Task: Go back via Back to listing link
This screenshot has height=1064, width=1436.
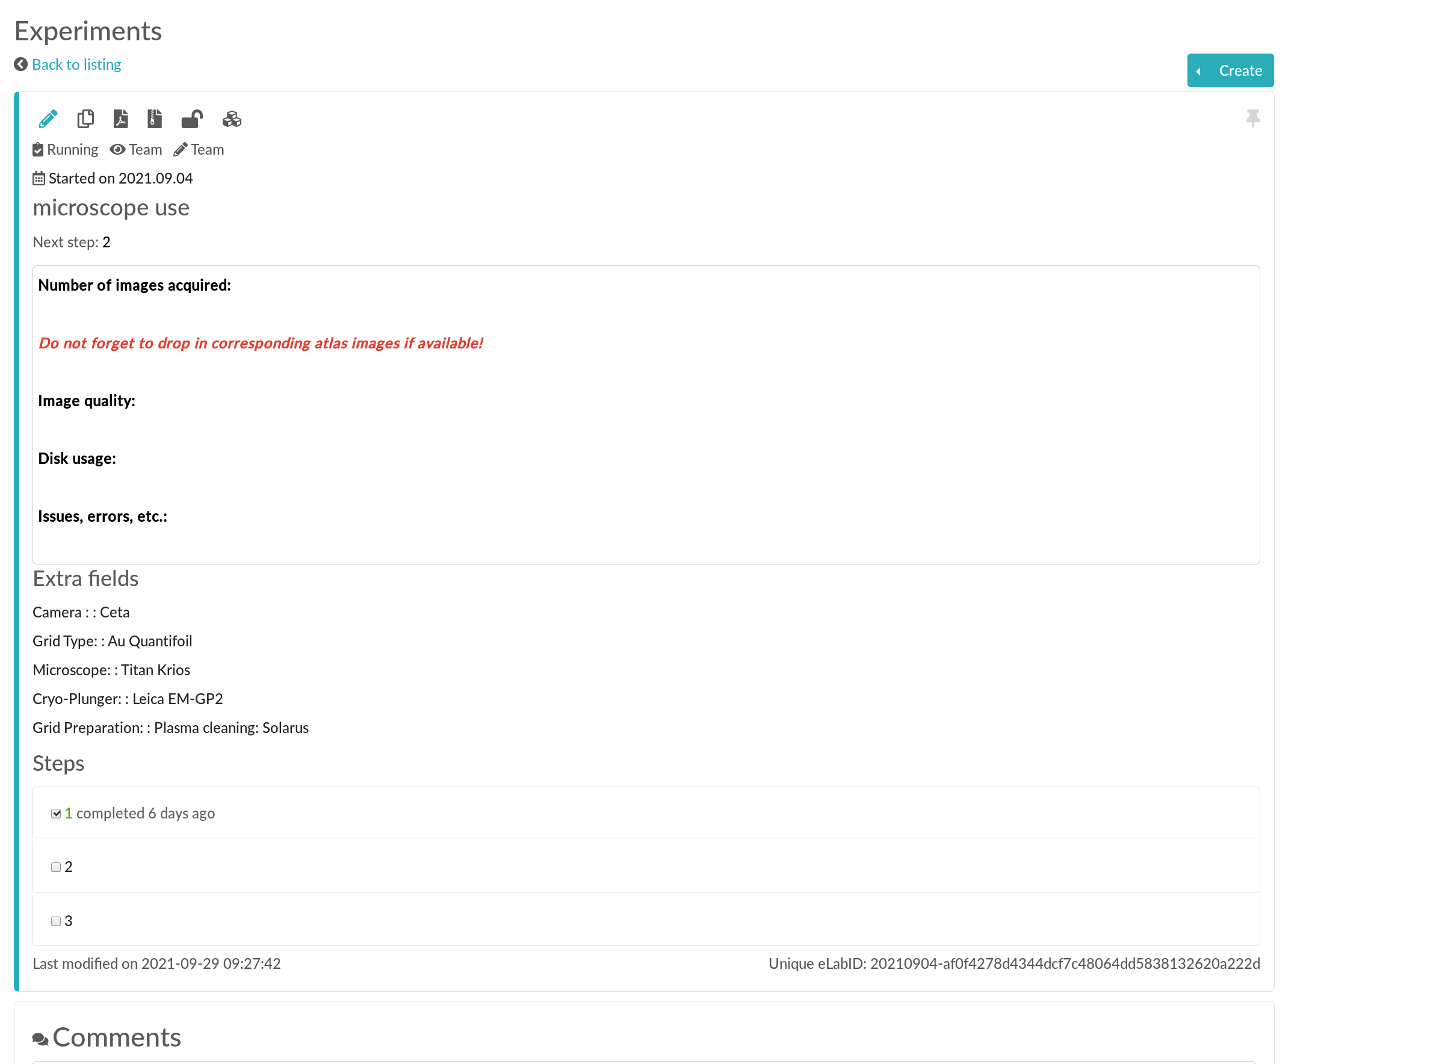Action: [x=76, y=64]
